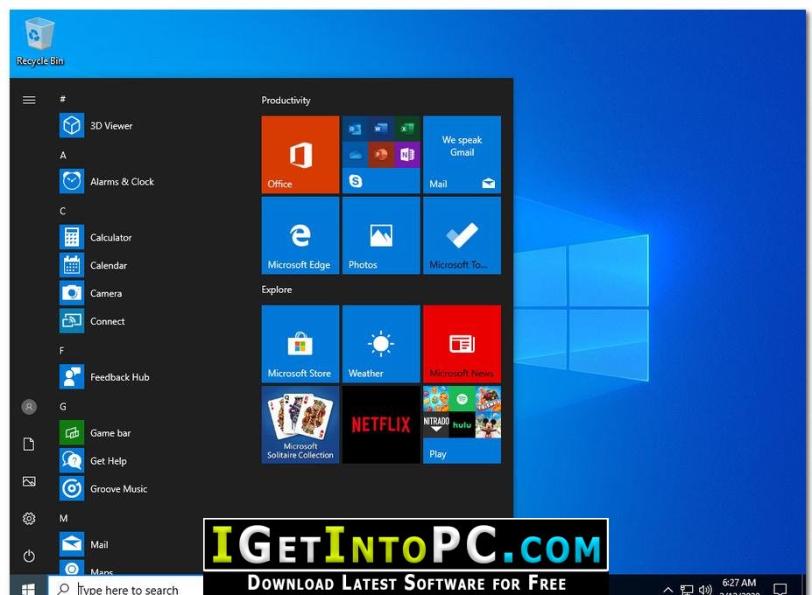Launch the Microsoft Edge tile

pyautogui.click(x=300, y=234)
